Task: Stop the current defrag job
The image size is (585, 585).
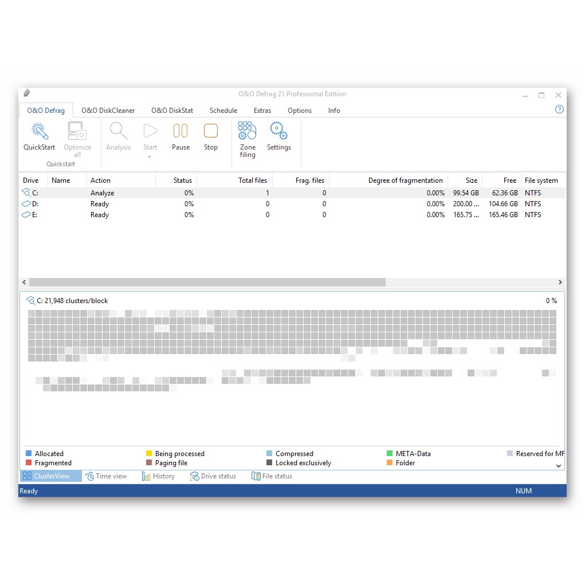Action: click(x=211, y=131)
